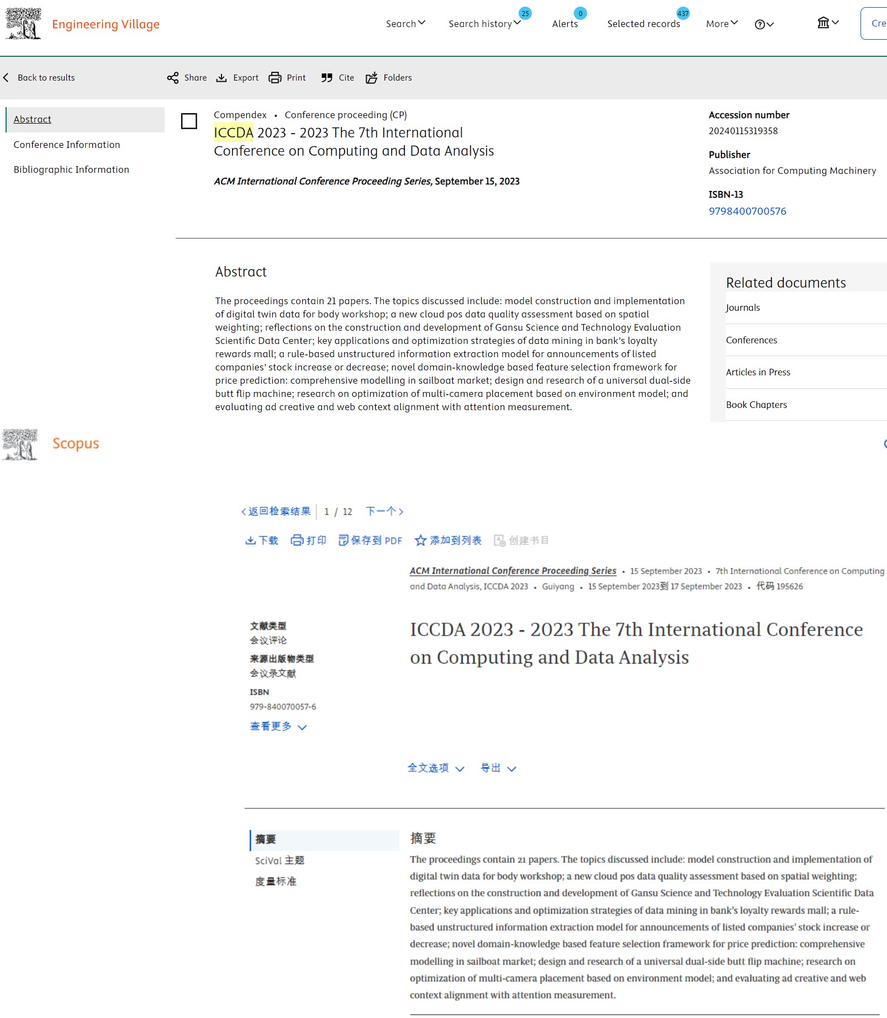Select the record checkbox next to ICCDA title
This screenshot has width=887, height=1018.
(189, 121)
